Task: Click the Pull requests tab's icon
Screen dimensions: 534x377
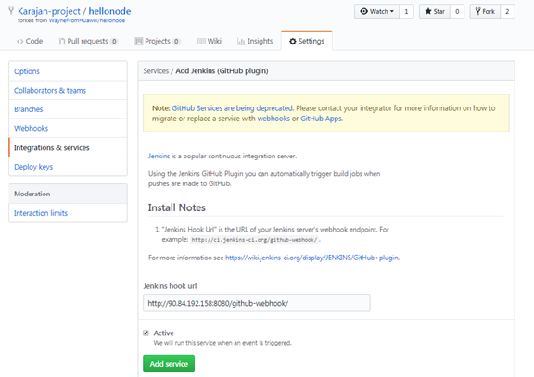Action: [x=62, y=41]
